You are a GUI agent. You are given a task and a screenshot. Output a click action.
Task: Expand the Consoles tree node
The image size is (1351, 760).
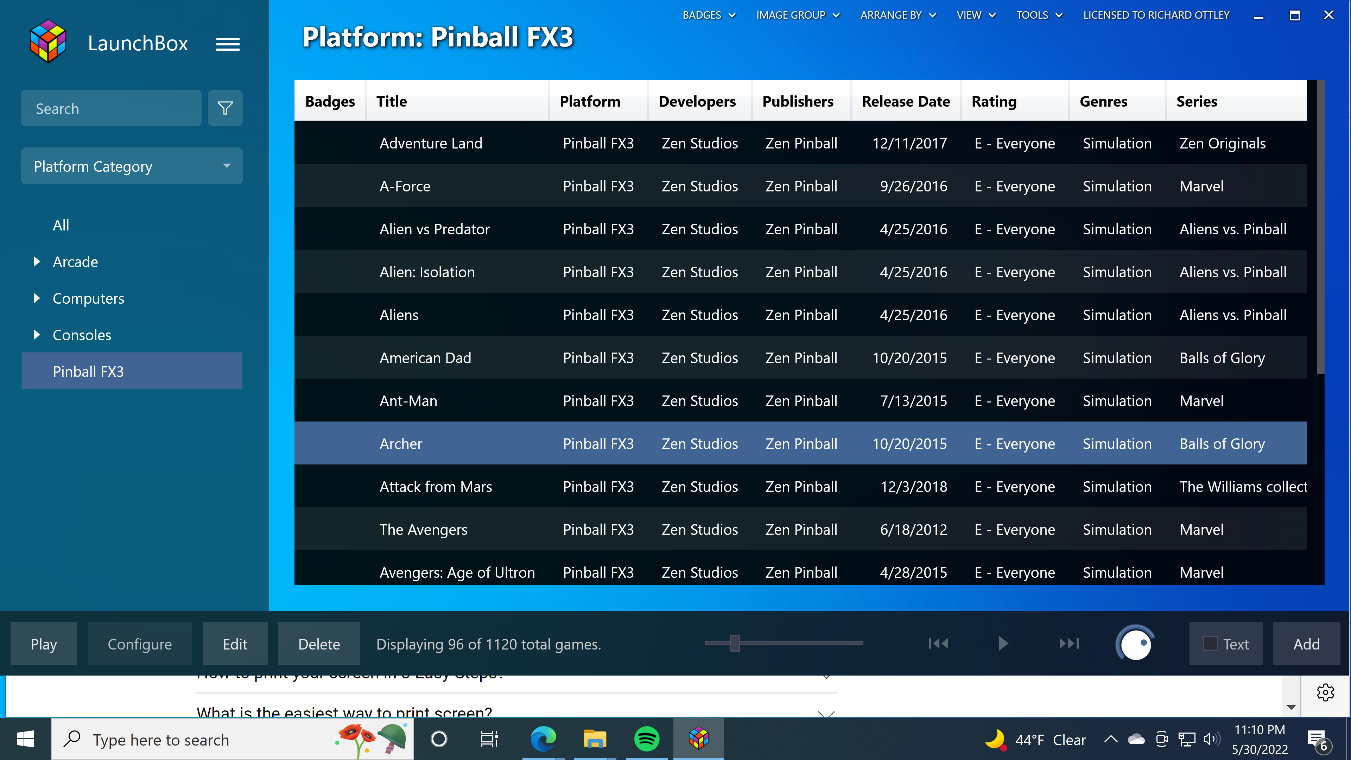coord(36,335)
